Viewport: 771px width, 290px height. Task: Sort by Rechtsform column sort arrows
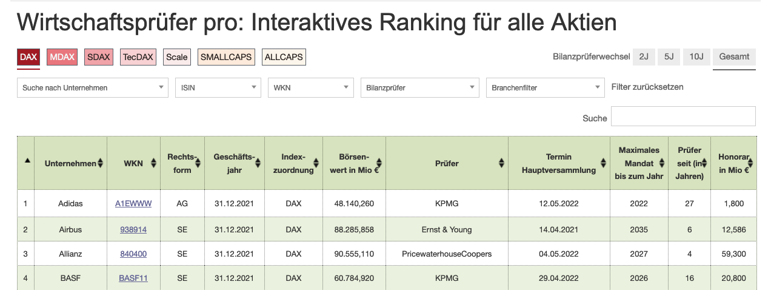[197, 163]
